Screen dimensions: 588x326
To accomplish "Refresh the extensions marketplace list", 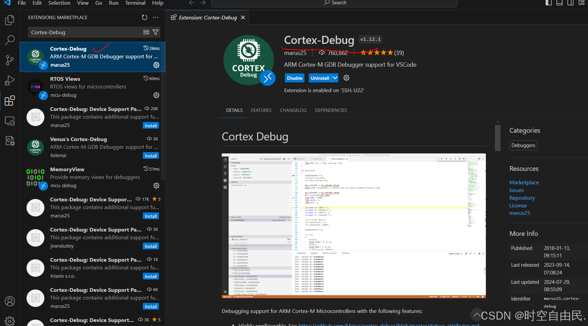I will click(x=144, y=17).
